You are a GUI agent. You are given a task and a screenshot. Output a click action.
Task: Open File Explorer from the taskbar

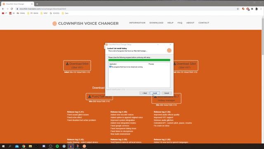pyautogui.click(x=30, y=146)
